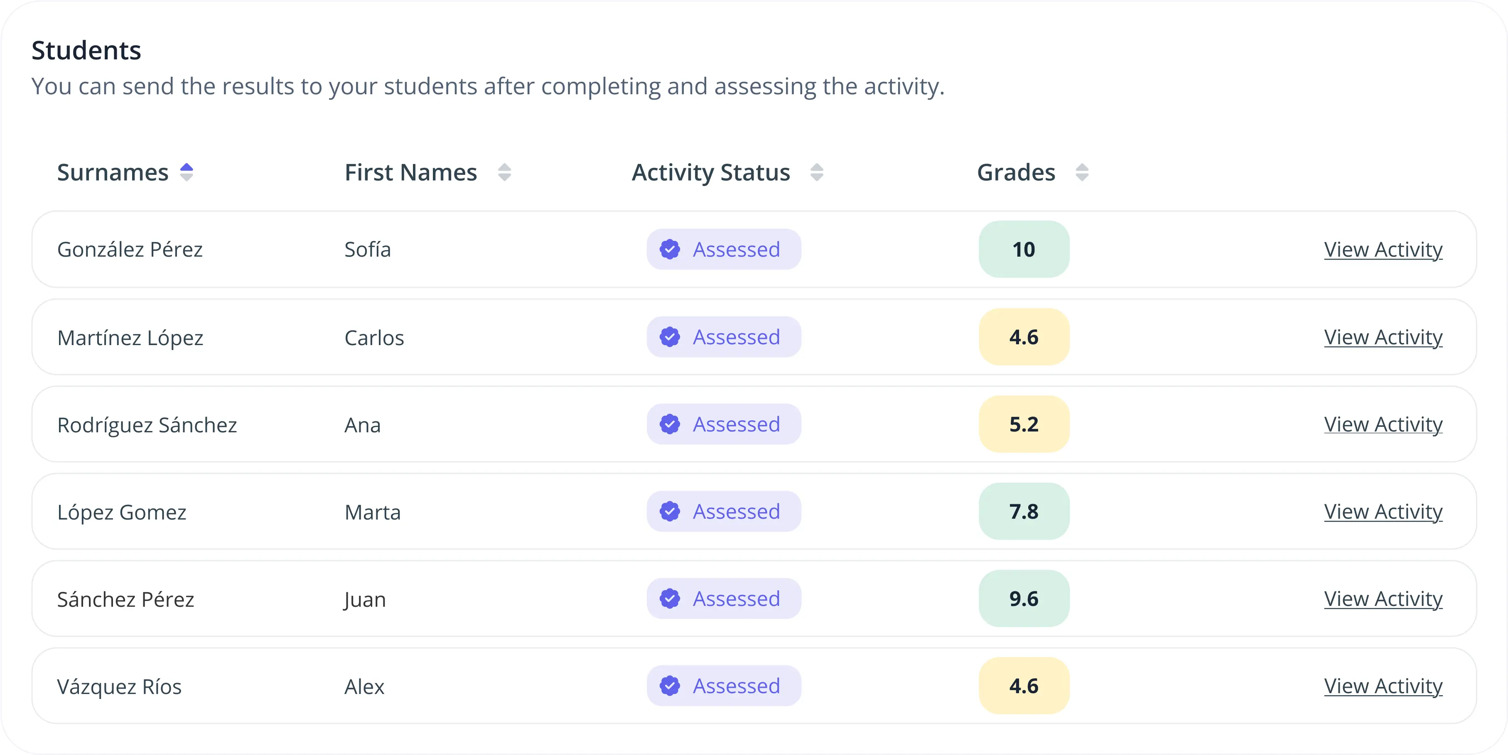Sort students by Grades arrow icon

click(1082, 173)
